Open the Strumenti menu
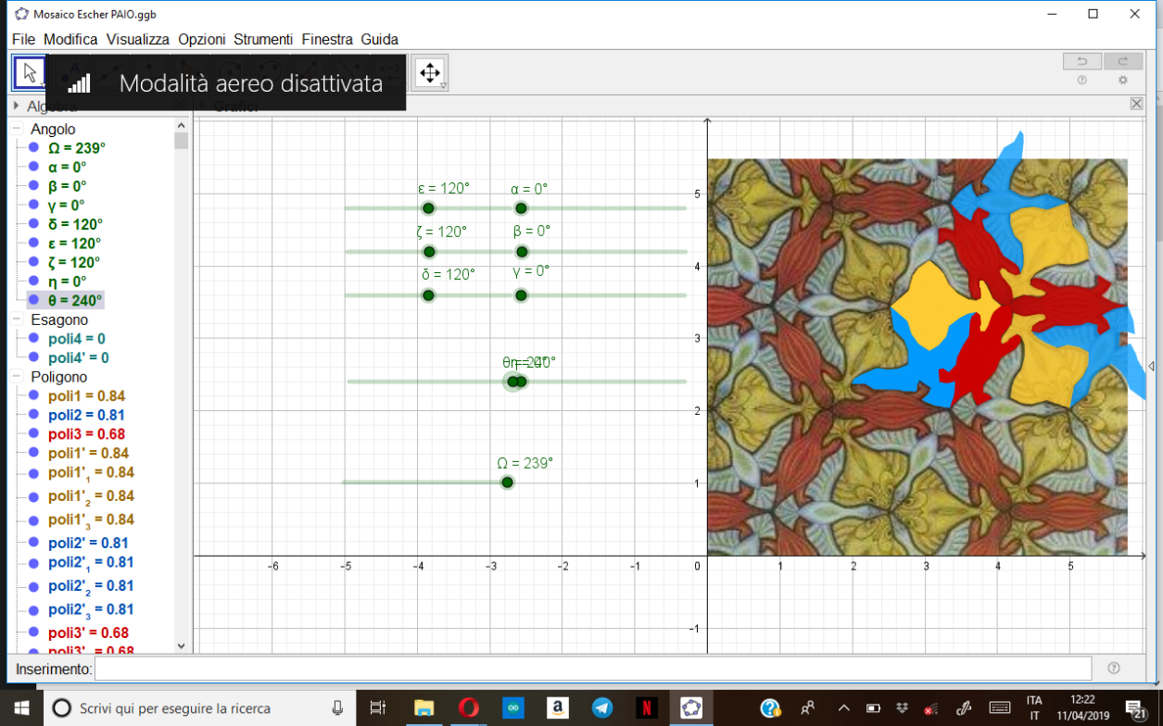This screenshot has height=726, width=1163. 263,39
